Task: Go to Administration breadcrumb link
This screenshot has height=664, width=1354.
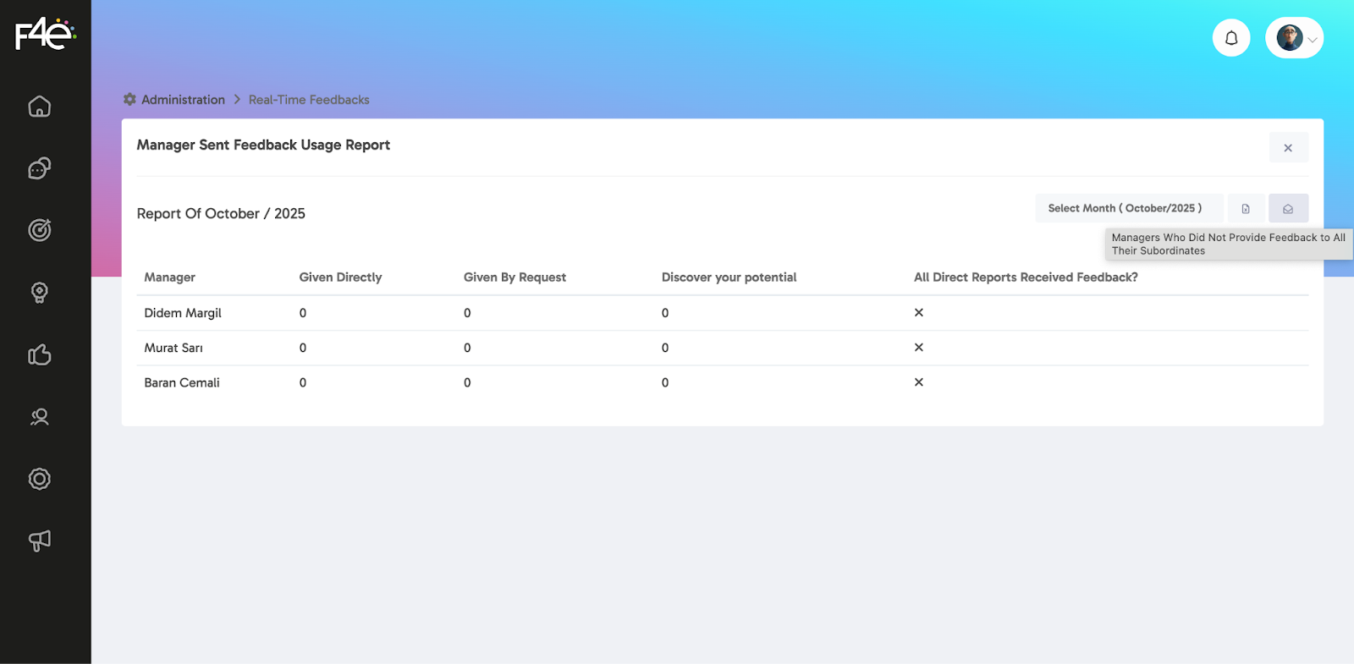Action: (183, 100)
